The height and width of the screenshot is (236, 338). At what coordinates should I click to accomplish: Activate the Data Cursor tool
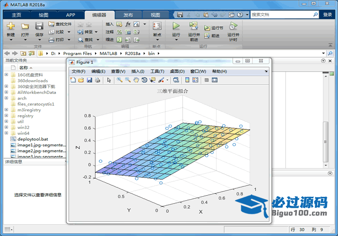click(x=152, y=80)
